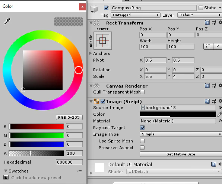Pick color with Image Color eyedropper
Viewport: 222px width, 184px height.
[x=220, y=114]
